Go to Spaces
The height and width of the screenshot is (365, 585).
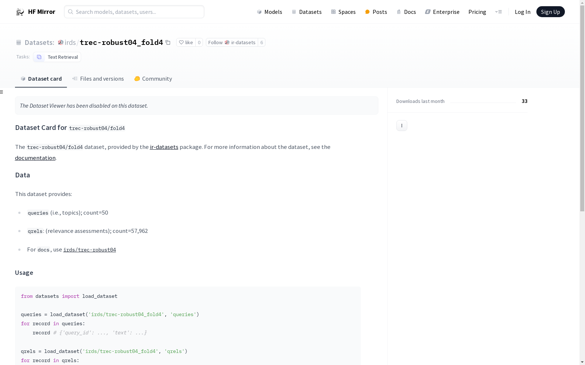343,12
